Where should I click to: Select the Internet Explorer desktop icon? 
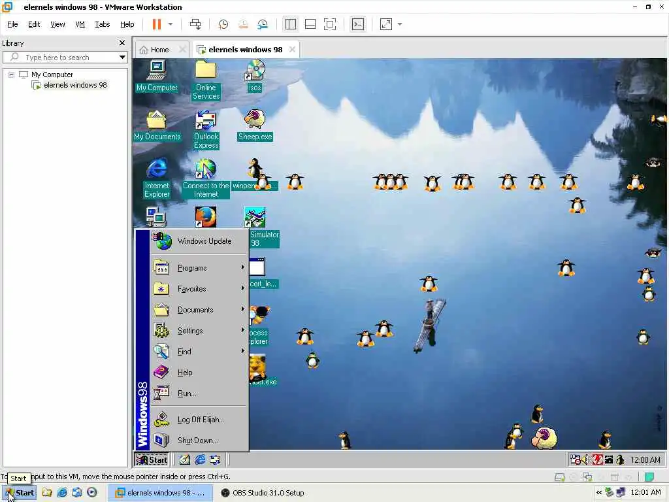coord(157,179)
